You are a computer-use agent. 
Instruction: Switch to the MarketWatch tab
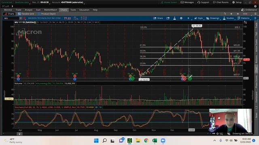tap(51, 10)
